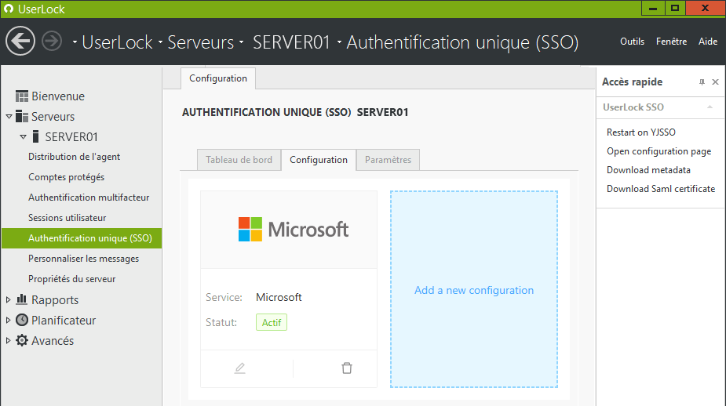Viewport: 726px width, 406px height.
Task: Open dropdown arrow before UserLock breadcrumb
Action: click(x=75, y=42)
